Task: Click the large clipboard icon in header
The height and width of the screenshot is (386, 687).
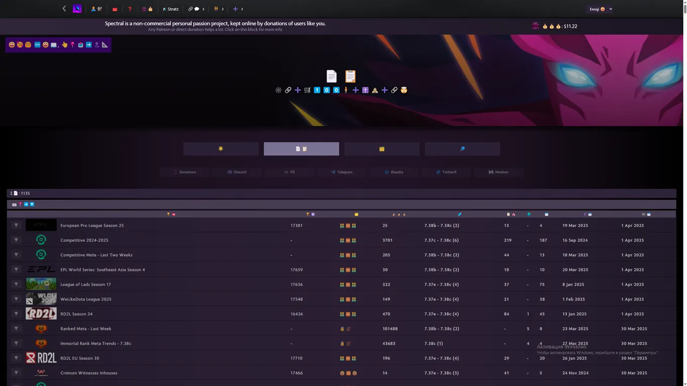Action: (351, 76)
